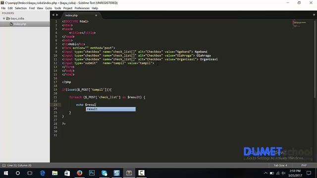Click the closing ?> tag on line 28
Screen dimensions: 317x178
64,124
